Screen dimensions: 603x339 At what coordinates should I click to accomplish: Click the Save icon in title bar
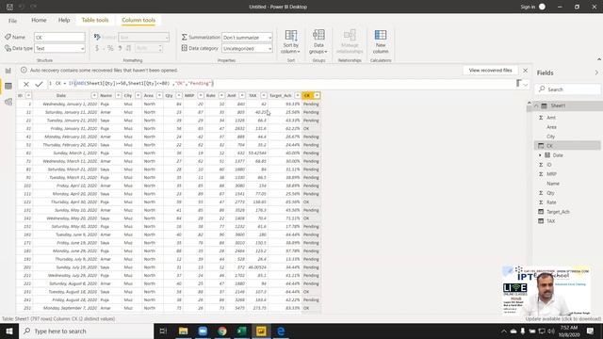[x=10, y=7]
